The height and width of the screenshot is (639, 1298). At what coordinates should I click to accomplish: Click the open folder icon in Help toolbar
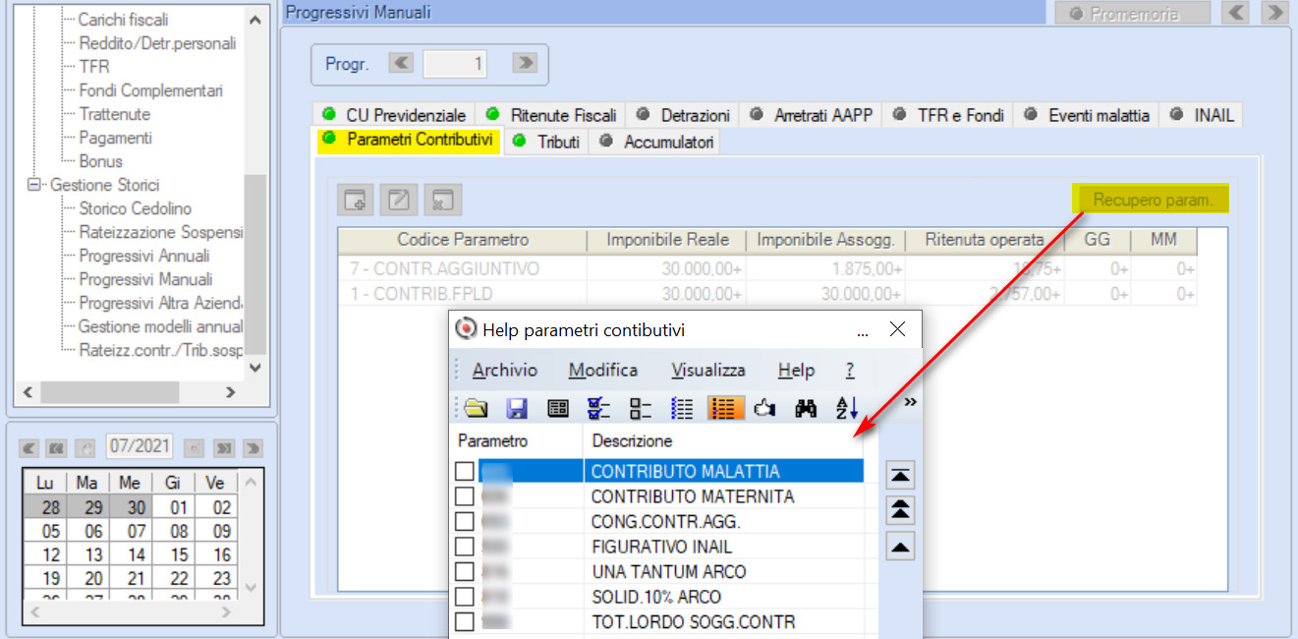pyautogui.click(x=477, y=408)
